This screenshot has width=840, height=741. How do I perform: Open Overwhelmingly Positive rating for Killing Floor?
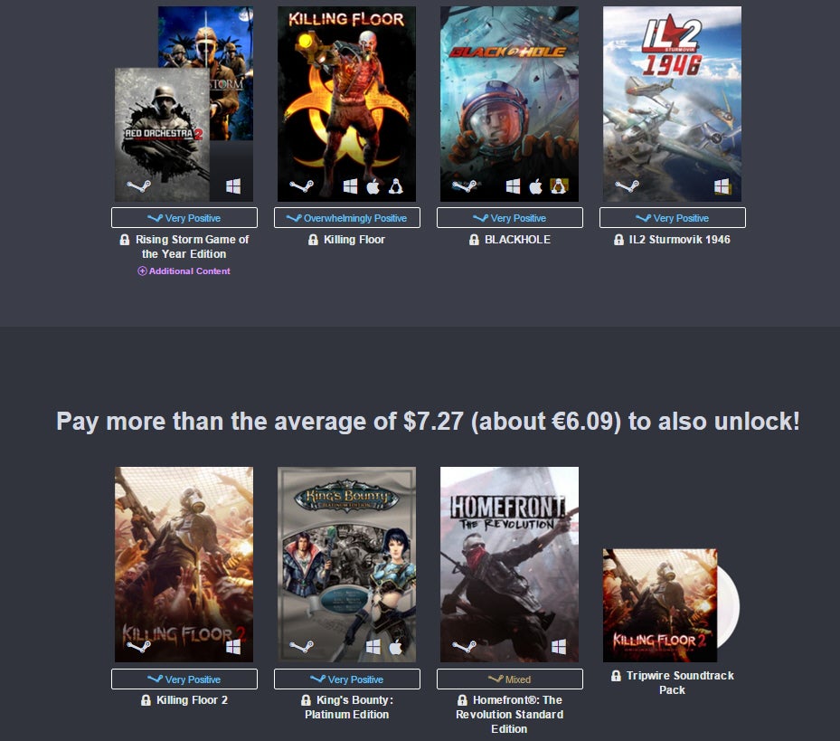346,218
